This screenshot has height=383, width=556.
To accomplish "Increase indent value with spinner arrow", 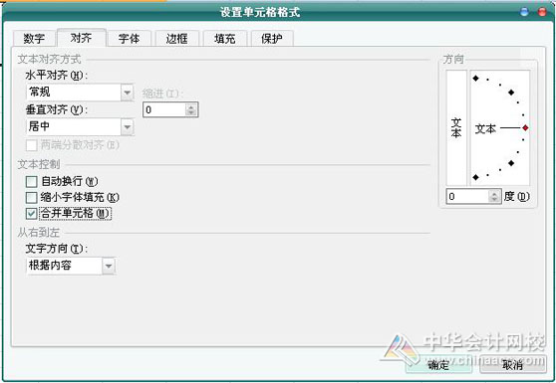I will [x=191, y=106].
